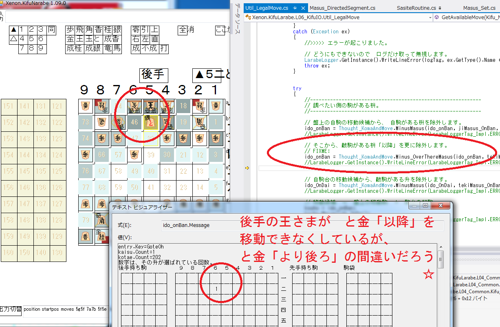Click the 後手 turn indicator box
This screenshot has width=500, height=327.
(x=153, y=75)
